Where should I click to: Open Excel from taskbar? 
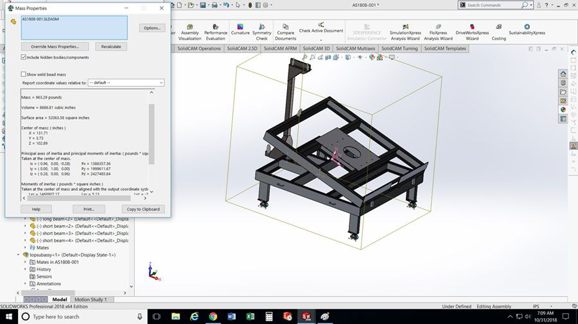[250, 316]
